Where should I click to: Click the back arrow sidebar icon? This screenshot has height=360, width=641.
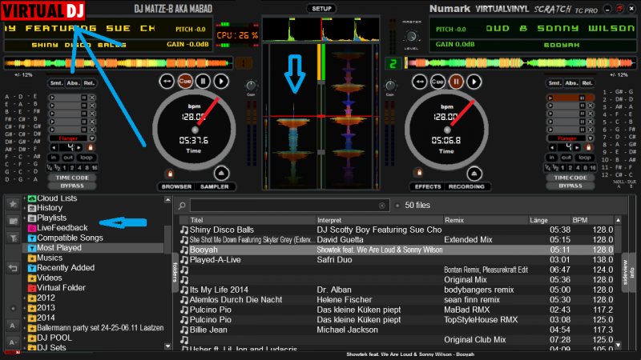[13, 268]
